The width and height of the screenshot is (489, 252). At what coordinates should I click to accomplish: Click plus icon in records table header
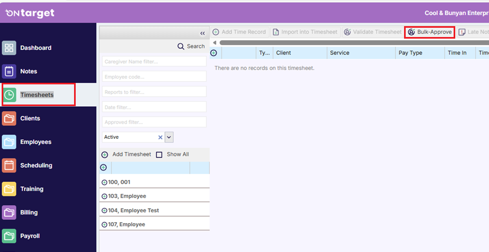pos(213,53)
